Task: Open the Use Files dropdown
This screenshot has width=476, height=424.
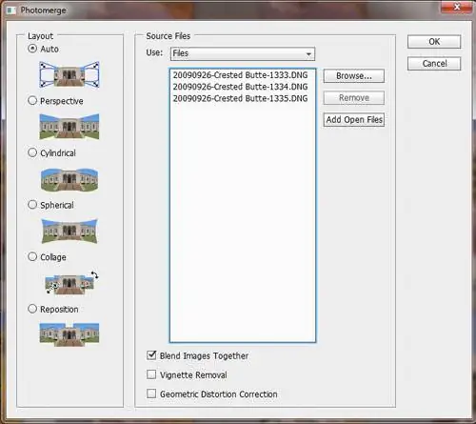Action: 243,53
